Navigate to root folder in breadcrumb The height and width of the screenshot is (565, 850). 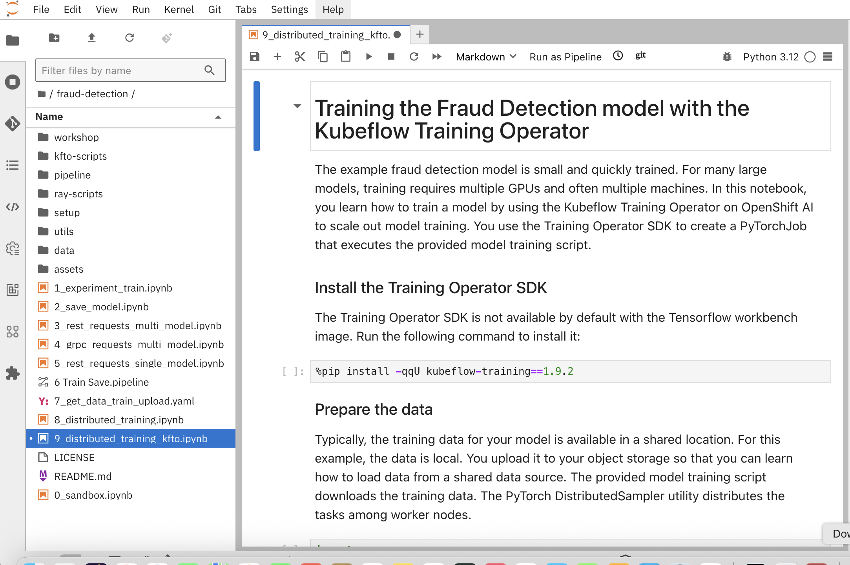(x=42, y=94)
